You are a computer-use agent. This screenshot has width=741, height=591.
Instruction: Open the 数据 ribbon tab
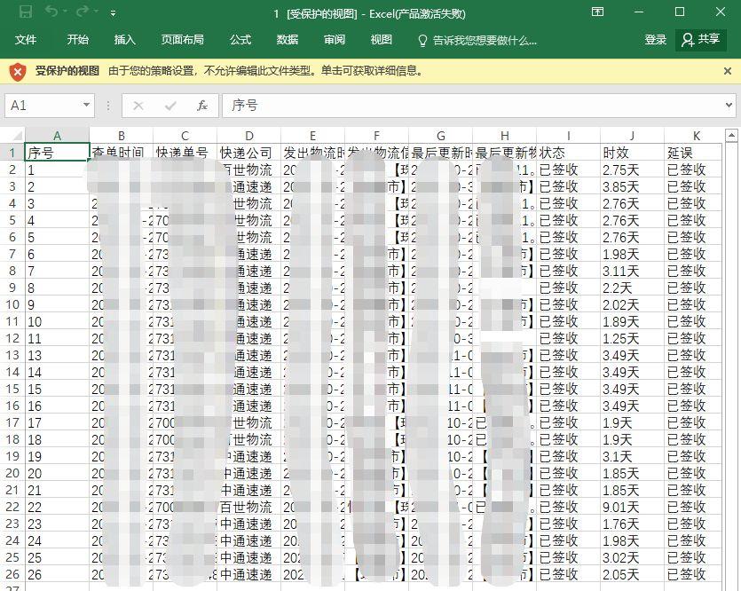(288, 40)
